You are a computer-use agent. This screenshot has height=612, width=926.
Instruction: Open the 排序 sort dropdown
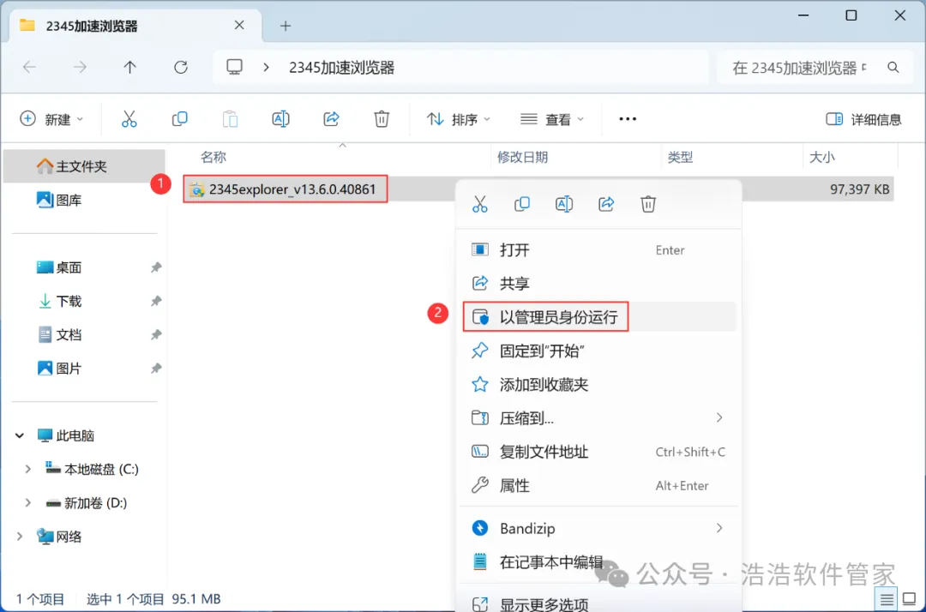(458, 119)
